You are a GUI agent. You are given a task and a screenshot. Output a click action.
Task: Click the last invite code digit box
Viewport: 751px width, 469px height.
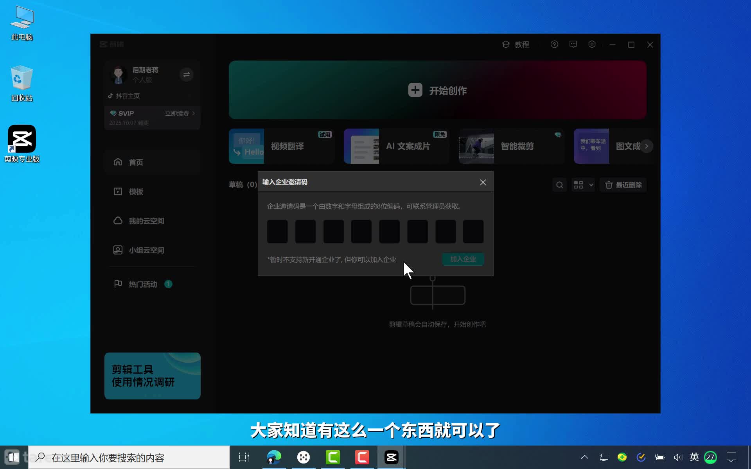(473, 231)
